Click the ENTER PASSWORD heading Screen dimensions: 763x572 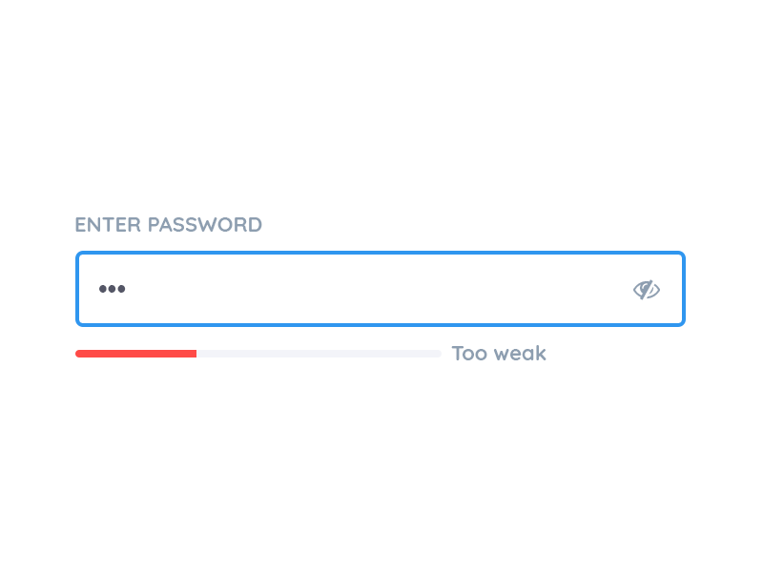pos(168,225)
